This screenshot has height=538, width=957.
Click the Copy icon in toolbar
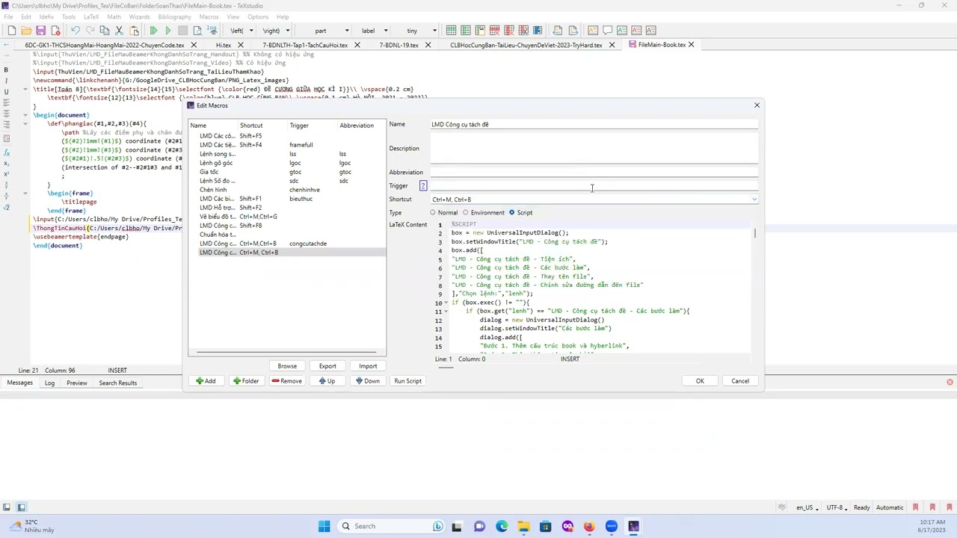[x=105, y=31]
